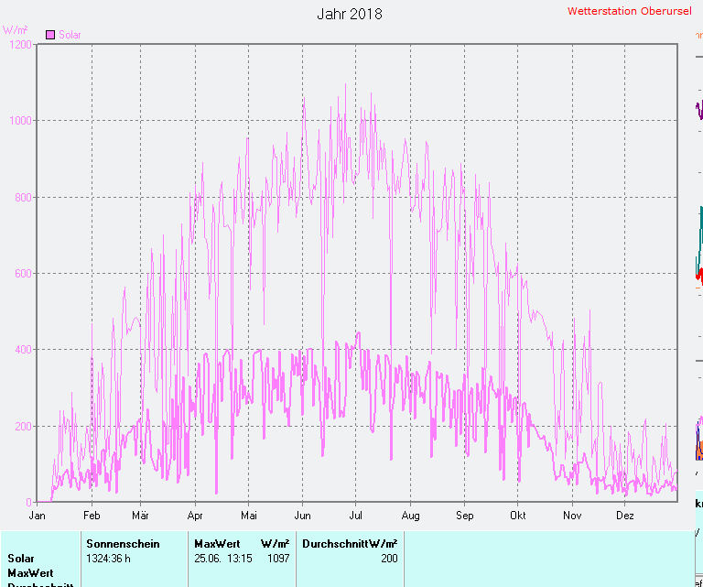This screenshot has width=703, height=587.
Task: Click the 'Mär' month label
Action: tap(140, 516)
